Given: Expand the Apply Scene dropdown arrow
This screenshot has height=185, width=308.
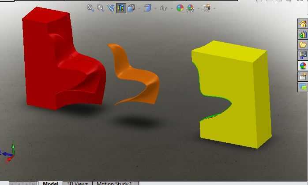Looking at the screenshot, I should [198, 8].
